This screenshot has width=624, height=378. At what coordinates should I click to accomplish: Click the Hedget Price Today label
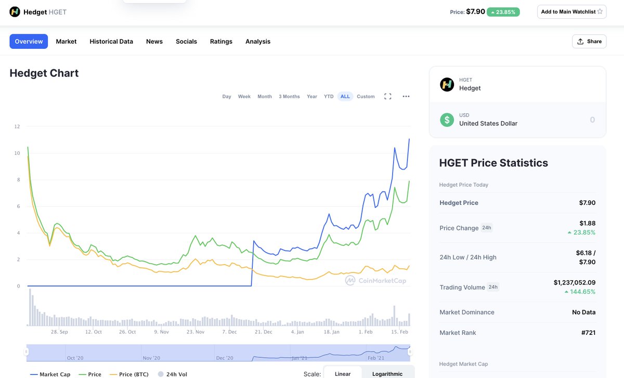(x=464, y=185)
